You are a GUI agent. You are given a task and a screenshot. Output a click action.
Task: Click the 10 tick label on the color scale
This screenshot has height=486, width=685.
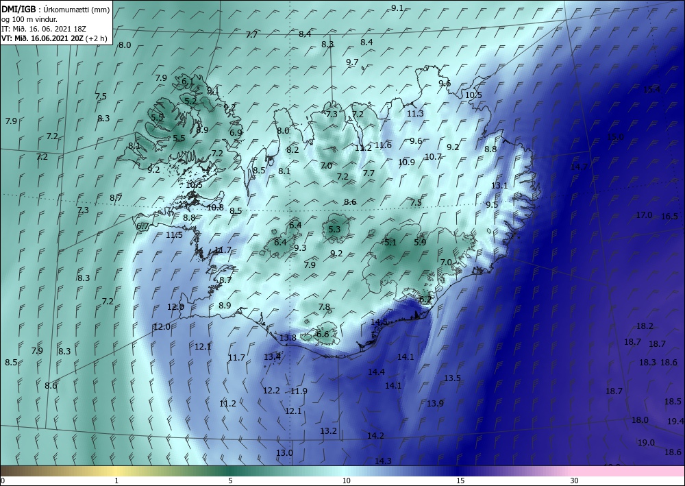[346, 481]
